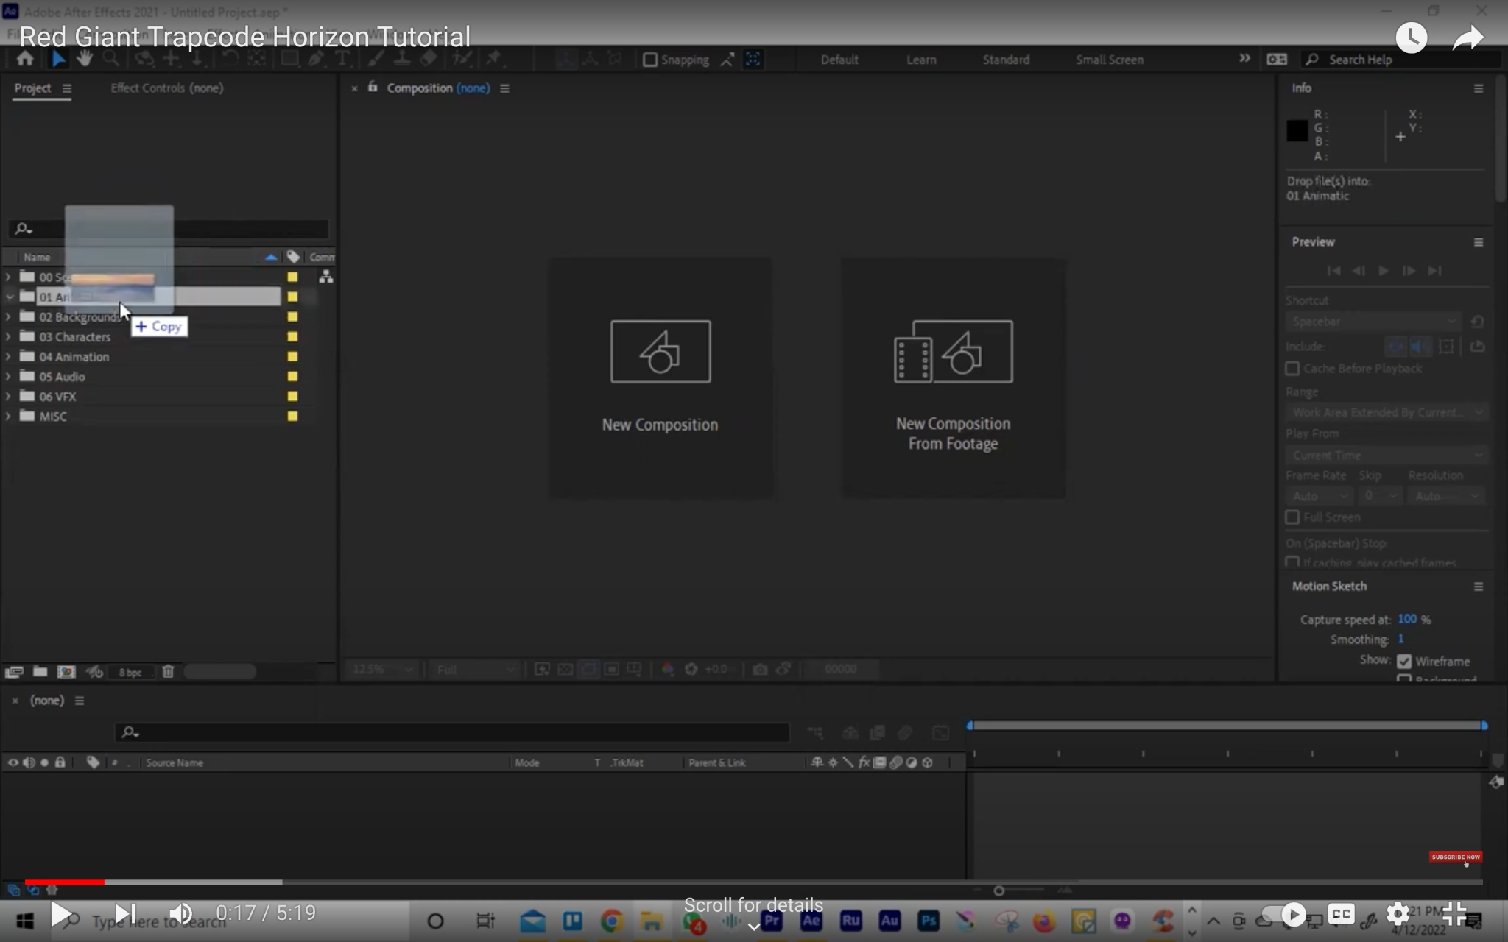The width and height of the screenshot is (1508, 942).
Task: Open Project panel hamburger menu
Action: click(x=67, y=88)
